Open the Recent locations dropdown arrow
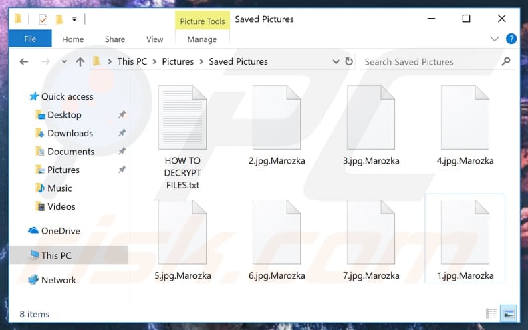Viewport: 528px width, 330px height. click(63, 62)
